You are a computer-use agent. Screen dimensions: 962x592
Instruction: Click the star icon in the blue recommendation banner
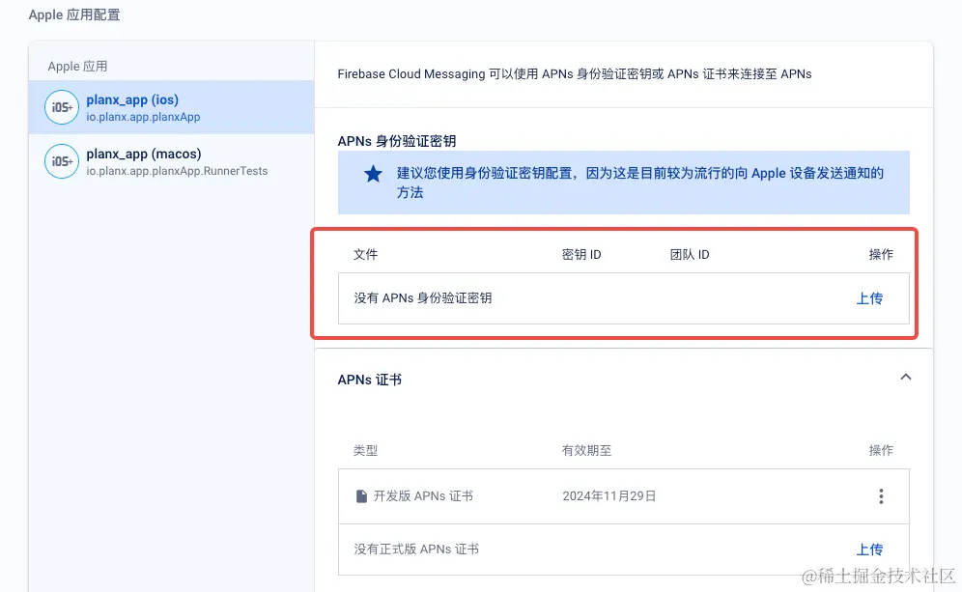point(373,174)
